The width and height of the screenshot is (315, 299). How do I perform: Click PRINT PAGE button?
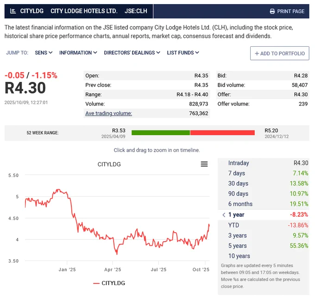tap(287, 11)
